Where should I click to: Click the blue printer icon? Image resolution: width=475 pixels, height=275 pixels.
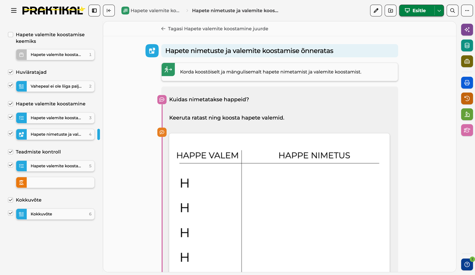[467, 83]
